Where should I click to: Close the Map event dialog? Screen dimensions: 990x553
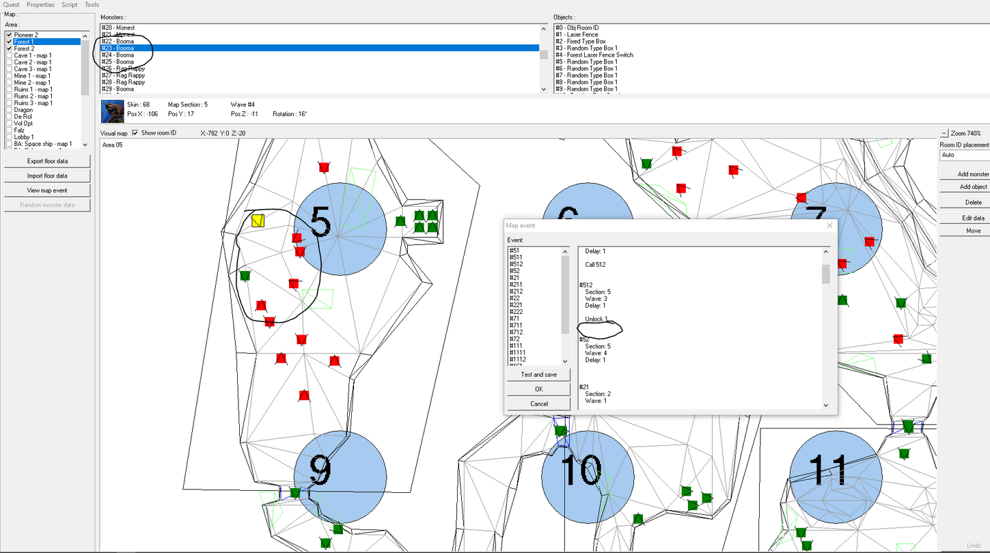click(x=830, y=225)
